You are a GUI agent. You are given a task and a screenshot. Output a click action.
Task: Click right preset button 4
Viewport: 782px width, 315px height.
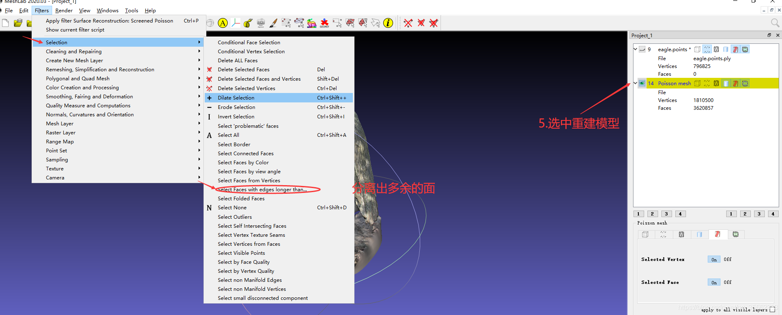tap(773, 214)
